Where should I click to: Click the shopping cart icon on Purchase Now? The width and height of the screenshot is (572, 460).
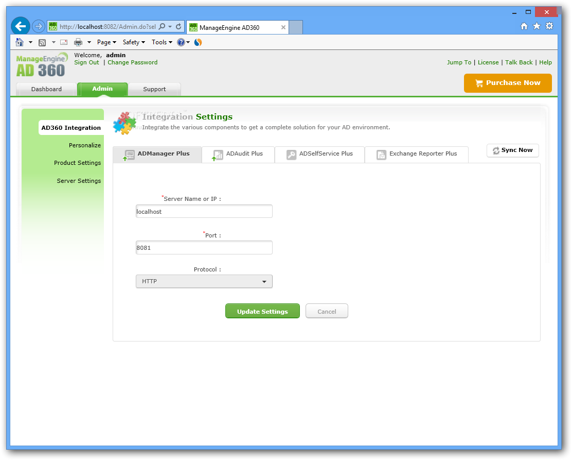tap(479, 83)
